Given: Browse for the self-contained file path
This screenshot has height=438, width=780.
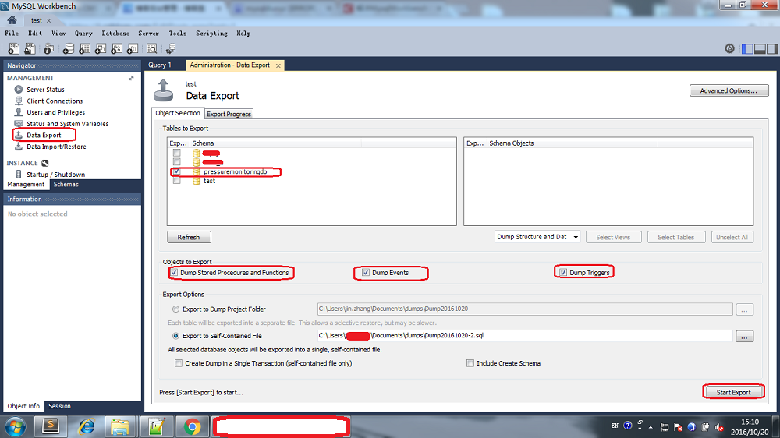Looking at the screenshot, I should [x=745, y=337].
